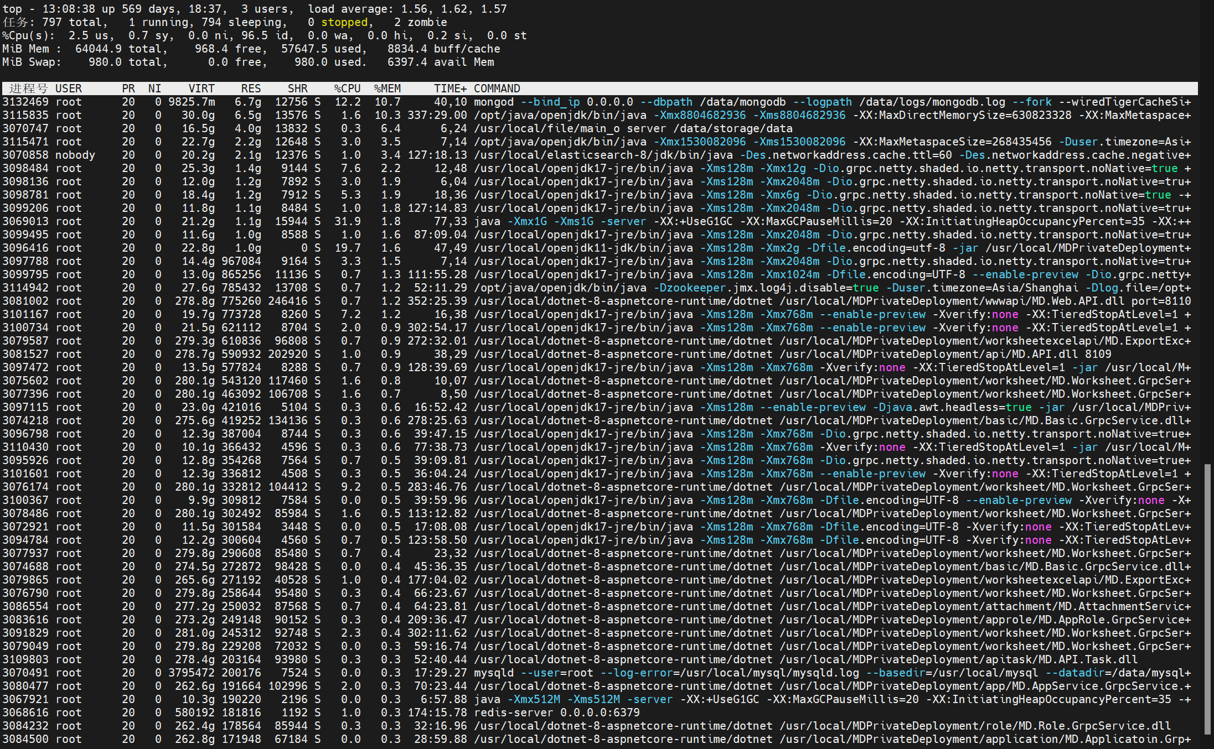This screenshot has height=749, width=1214.
Task: Select the redis-server 0.0.0.0:6379 process line
Action: (x=556, y=712)
